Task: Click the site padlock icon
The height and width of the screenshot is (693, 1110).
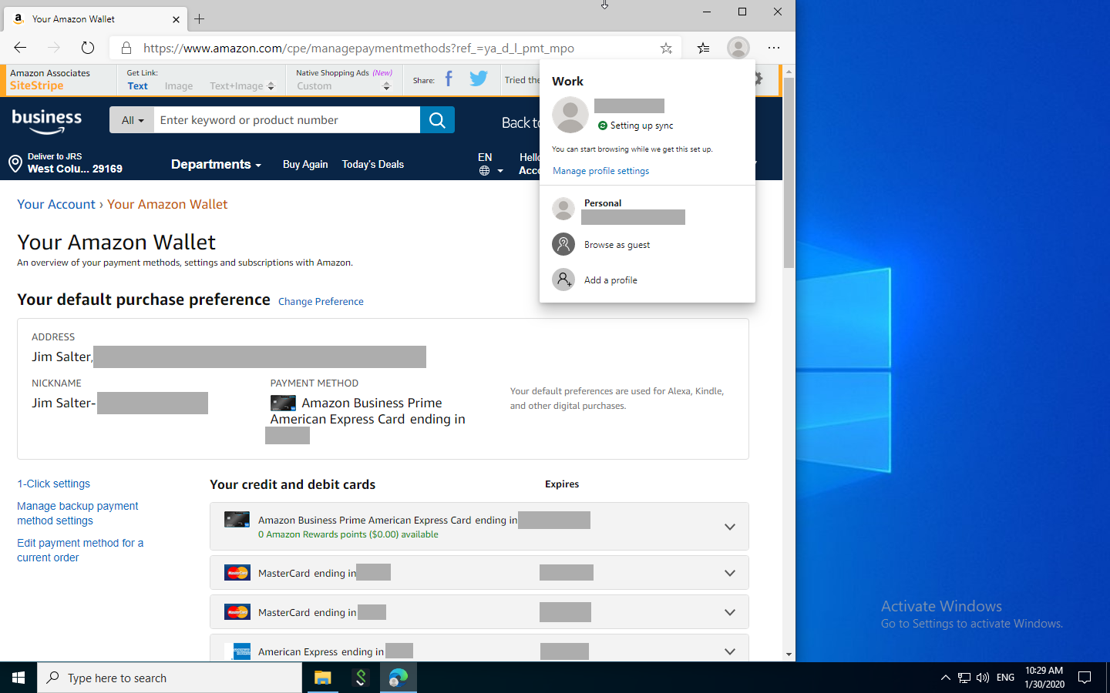Action: coord(126,48)
